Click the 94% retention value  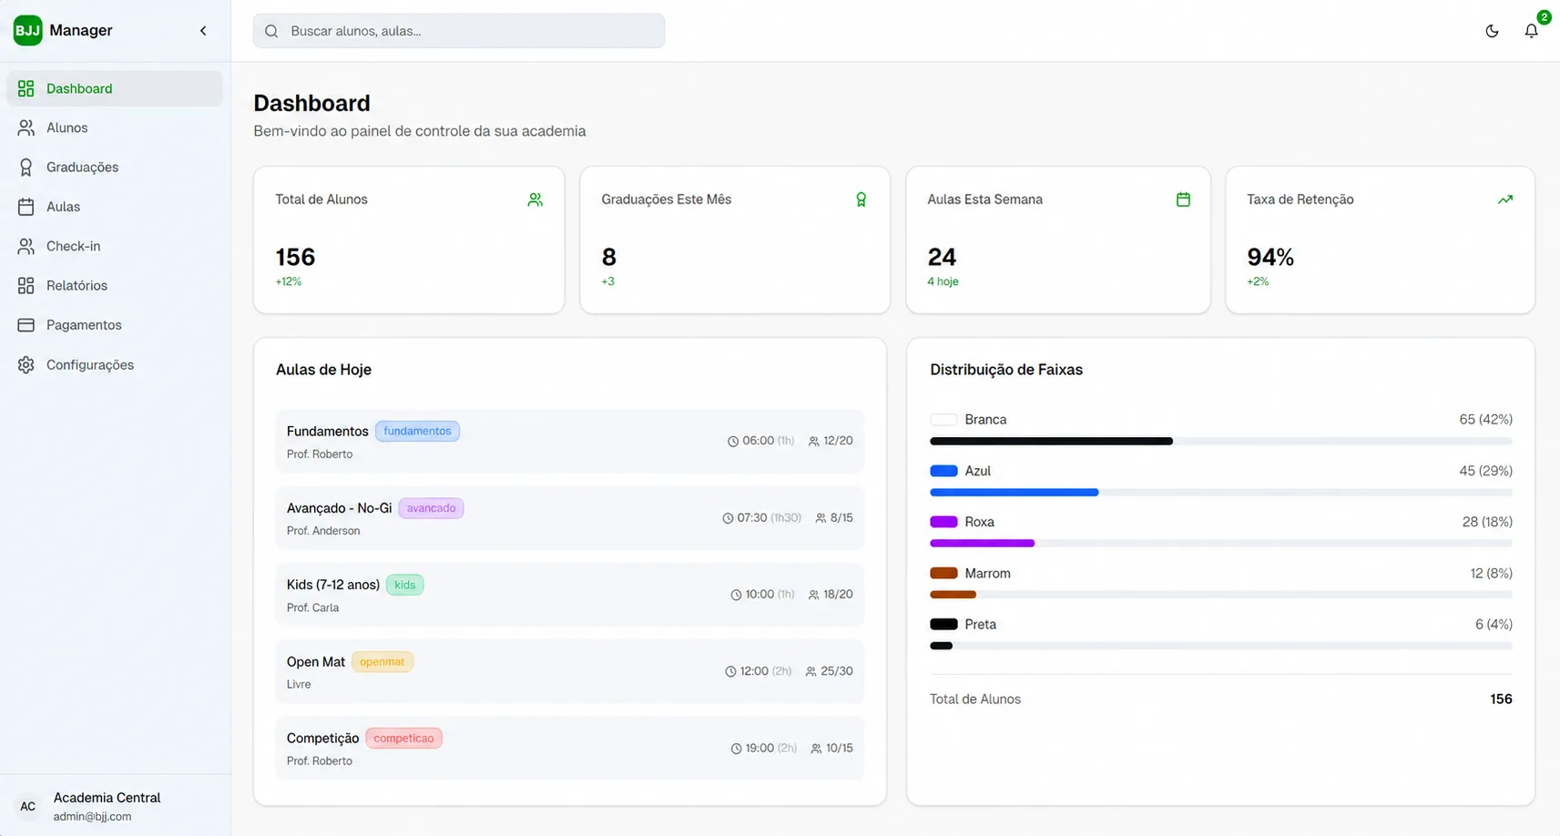coord(1270,258)
